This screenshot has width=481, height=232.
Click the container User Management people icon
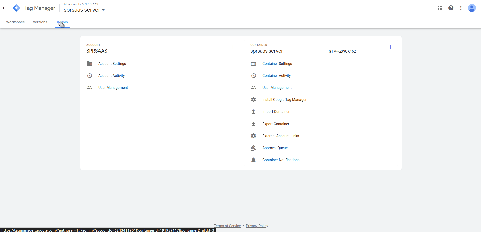(x=253, y=88)
